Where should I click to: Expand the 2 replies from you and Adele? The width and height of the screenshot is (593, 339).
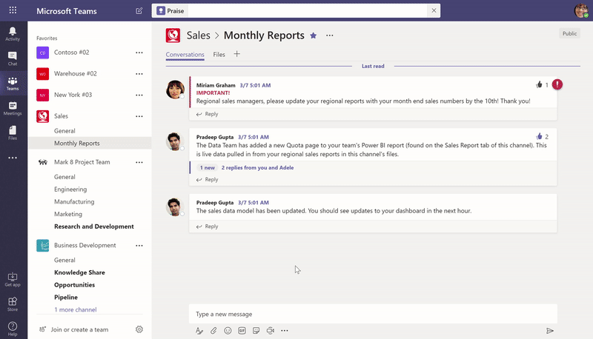pyautogui.click(x=257, y=168)
